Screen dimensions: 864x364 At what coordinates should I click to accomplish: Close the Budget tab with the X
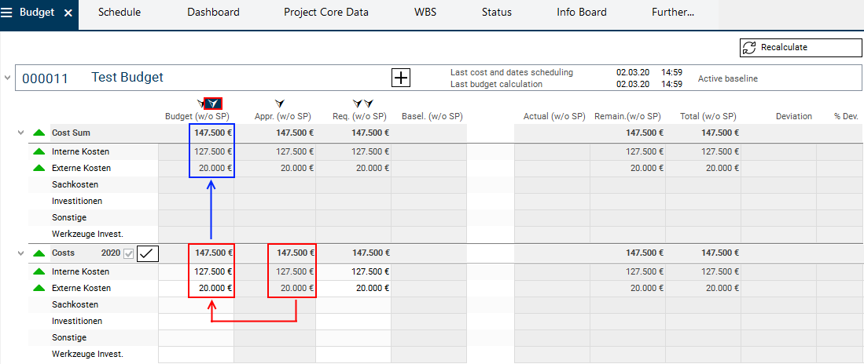(x=68, y=13)
